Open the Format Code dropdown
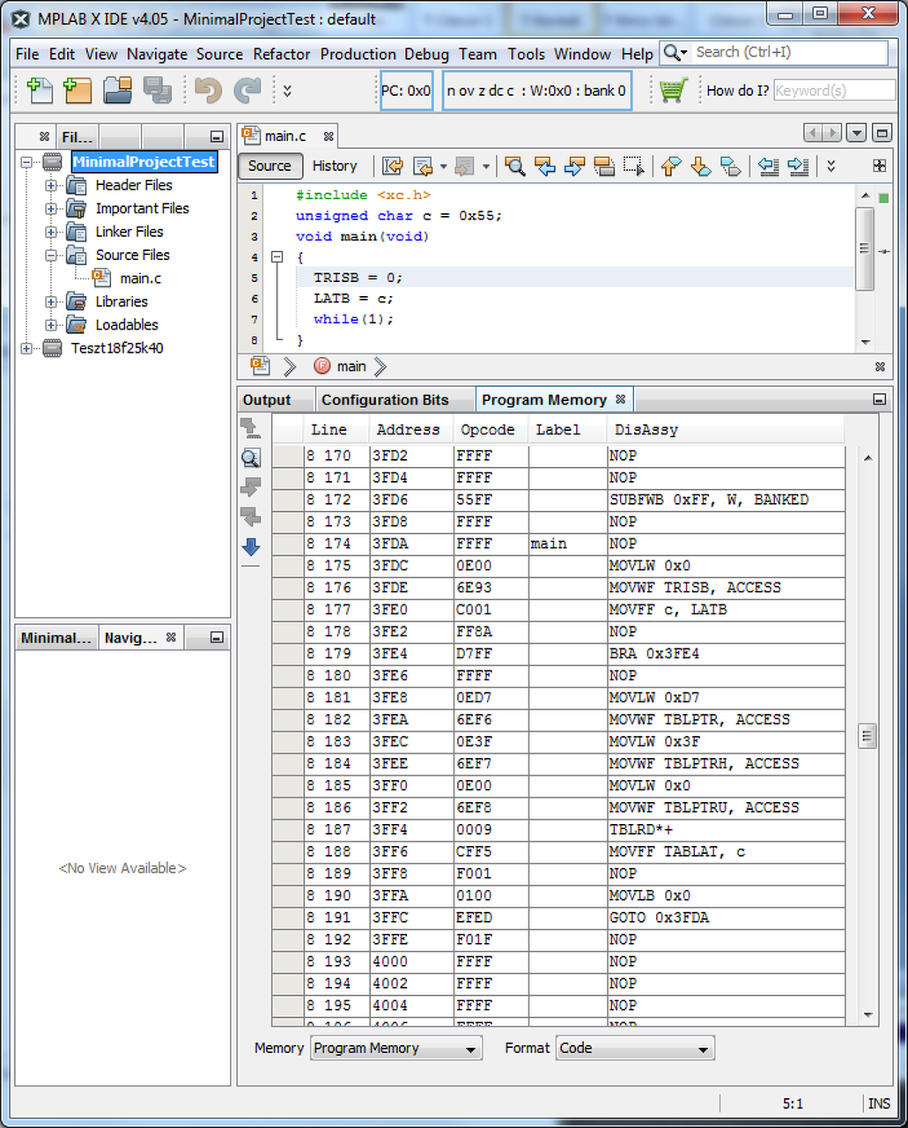Screen dimensions: 908x1128 (x=634, y=1049)
